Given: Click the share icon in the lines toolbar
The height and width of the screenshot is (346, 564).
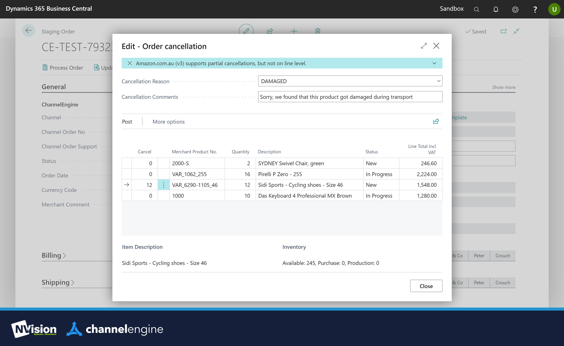Looking at the screenshot, I should [x=436, y=121].
